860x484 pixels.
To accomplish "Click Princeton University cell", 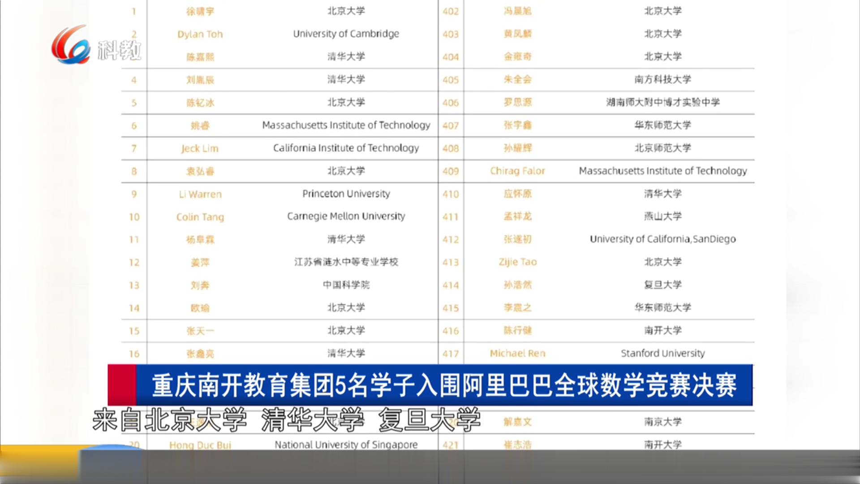I will (x=346, y=194).
